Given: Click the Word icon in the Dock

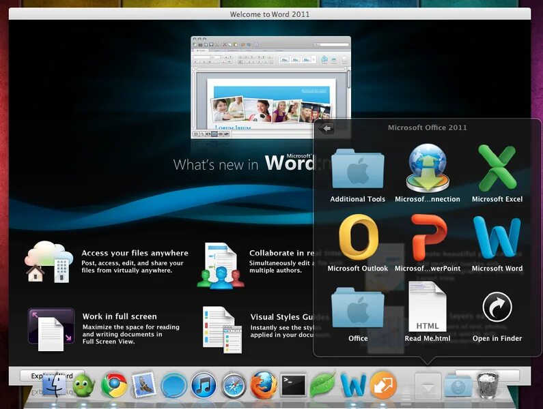Looking at the screenshot, I should pyautogui.click(x=353, y=384).
